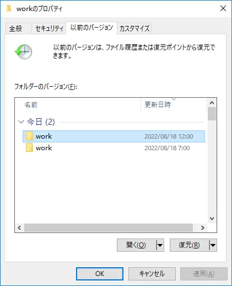The width and height of the screenshot is (232, 286).
Task: Click the horizontal scrollbar right arrow
Action: (x=203, y=228)
